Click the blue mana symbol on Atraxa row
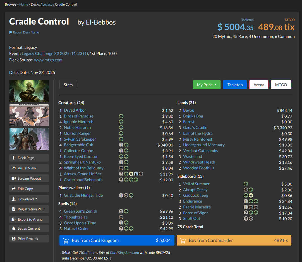 click(136, 174)
